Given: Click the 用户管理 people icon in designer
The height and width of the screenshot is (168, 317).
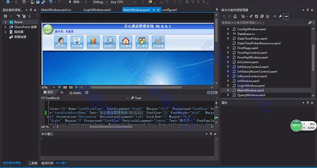Looking at the screenshot, I should (x=142, y=42).
